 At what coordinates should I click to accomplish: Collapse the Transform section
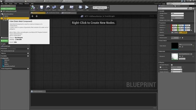coord(159,23)
